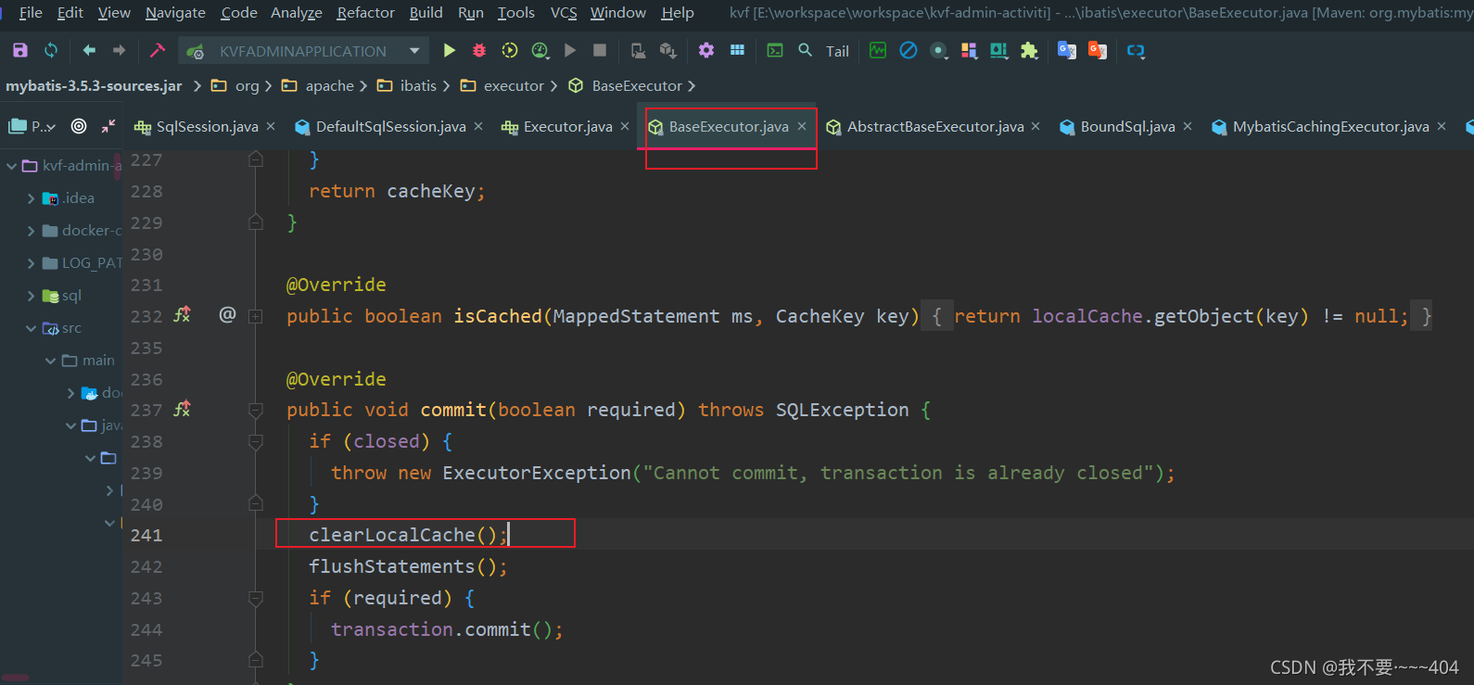Collapse all with the pink arrows icon

tap(108, 126)
